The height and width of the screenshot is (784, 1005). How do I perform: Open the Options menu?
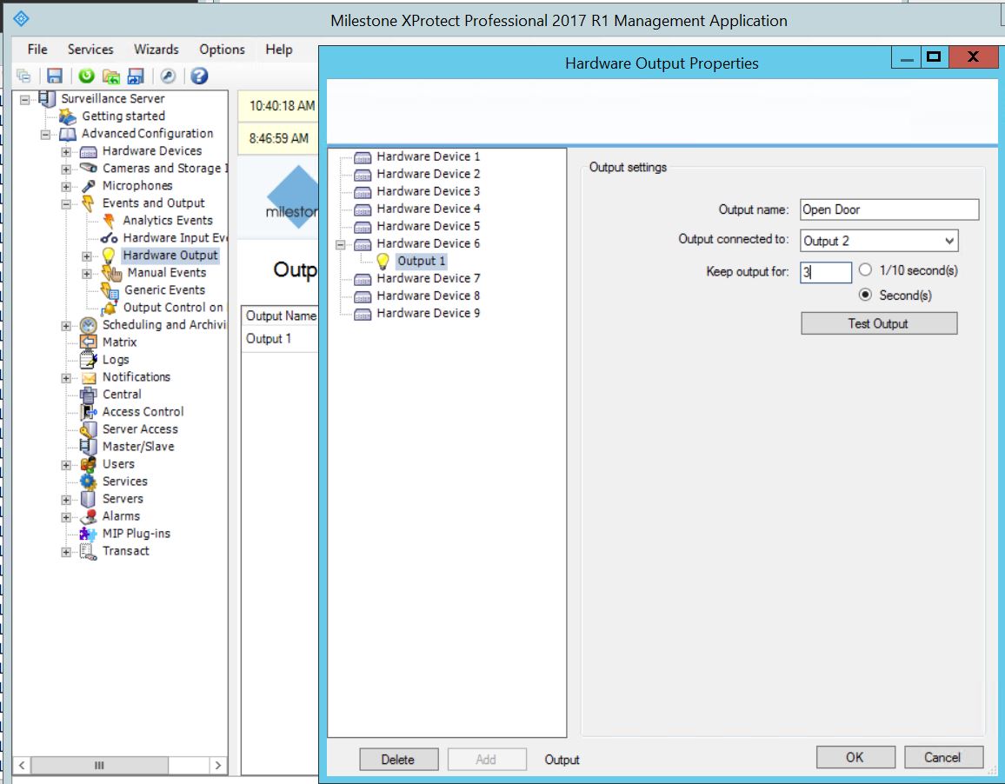point(222,50)
